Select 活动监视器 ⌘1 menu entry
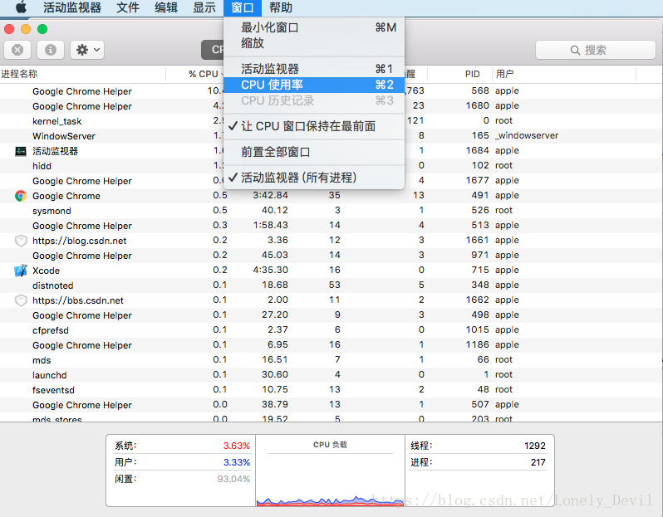The height and width of the screenshot is (517, 663). point(314,69)
